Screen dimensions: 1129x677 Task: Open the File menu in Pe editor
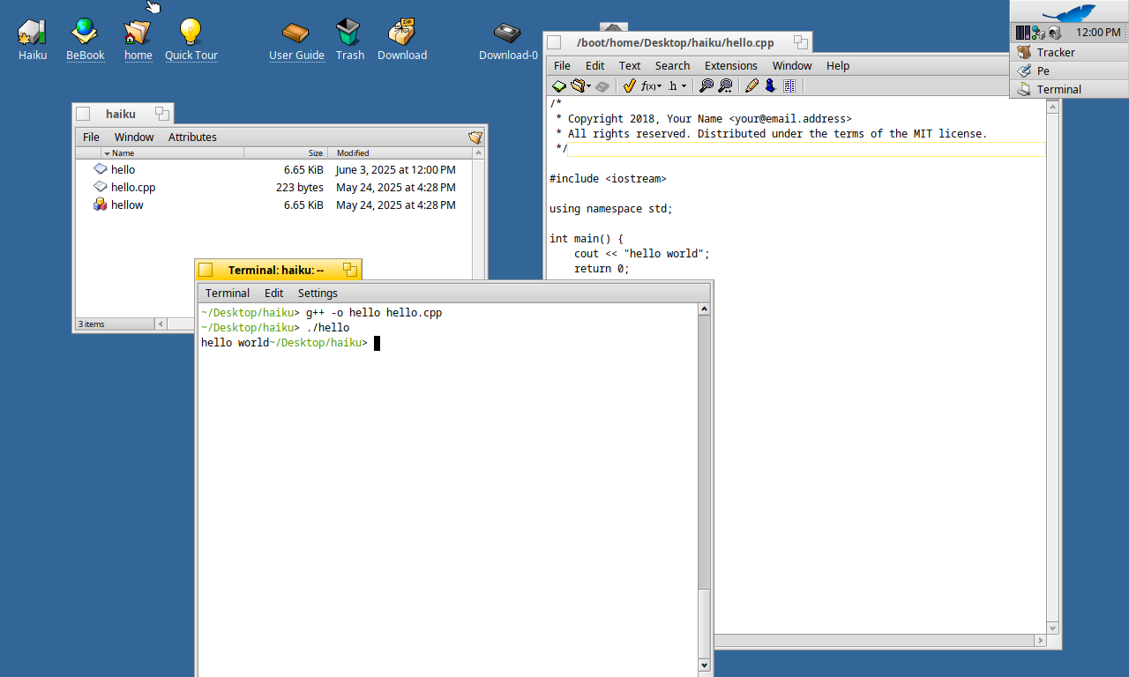click(562, 65)
